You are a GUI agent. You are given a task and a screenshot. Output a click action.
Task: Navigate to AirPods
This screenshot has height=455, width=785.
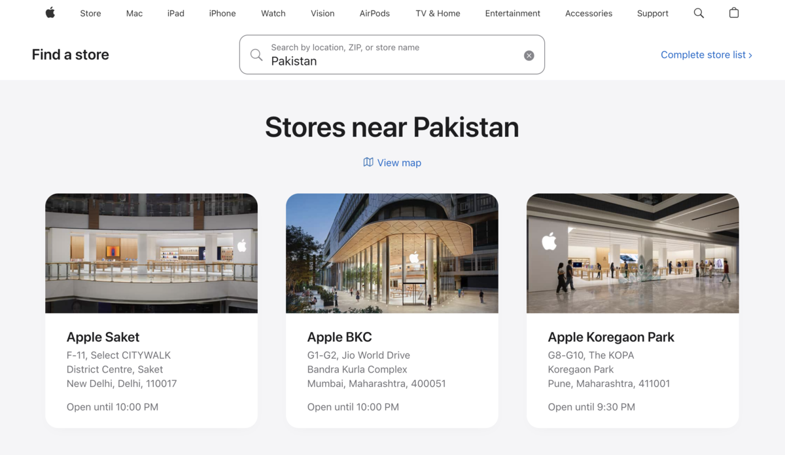(374, 13)
